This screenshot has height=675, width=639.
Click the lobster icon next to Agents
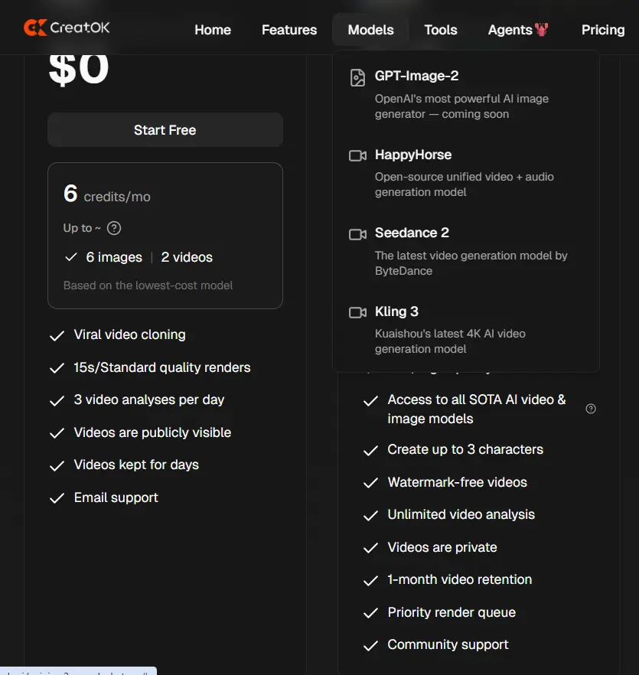tap(541, 29)
